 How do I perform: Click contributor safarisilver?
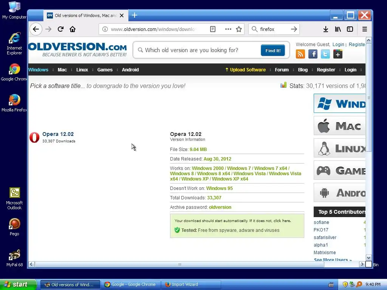click(325, 238)
